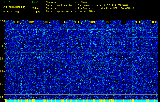Click the observer name K.Nagai

point(83,2)
